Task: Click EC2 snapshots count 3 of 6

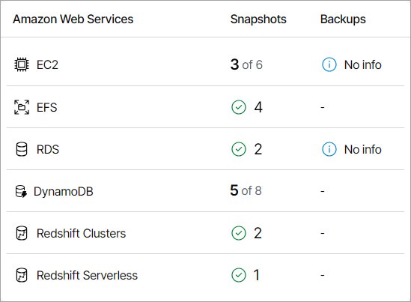Action: [x=246, y=64]
